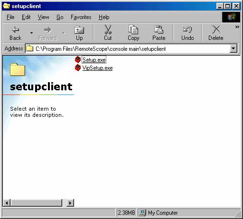
Task: Select the VipSetup.exe installer icon
Action: pyautogui.click(x=78, y=68)
